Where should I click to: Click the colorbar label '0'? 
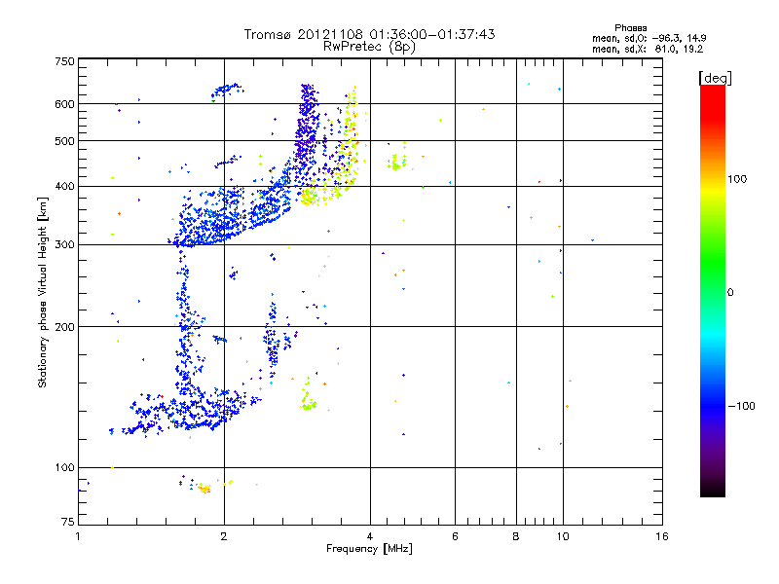click(730, 293)
